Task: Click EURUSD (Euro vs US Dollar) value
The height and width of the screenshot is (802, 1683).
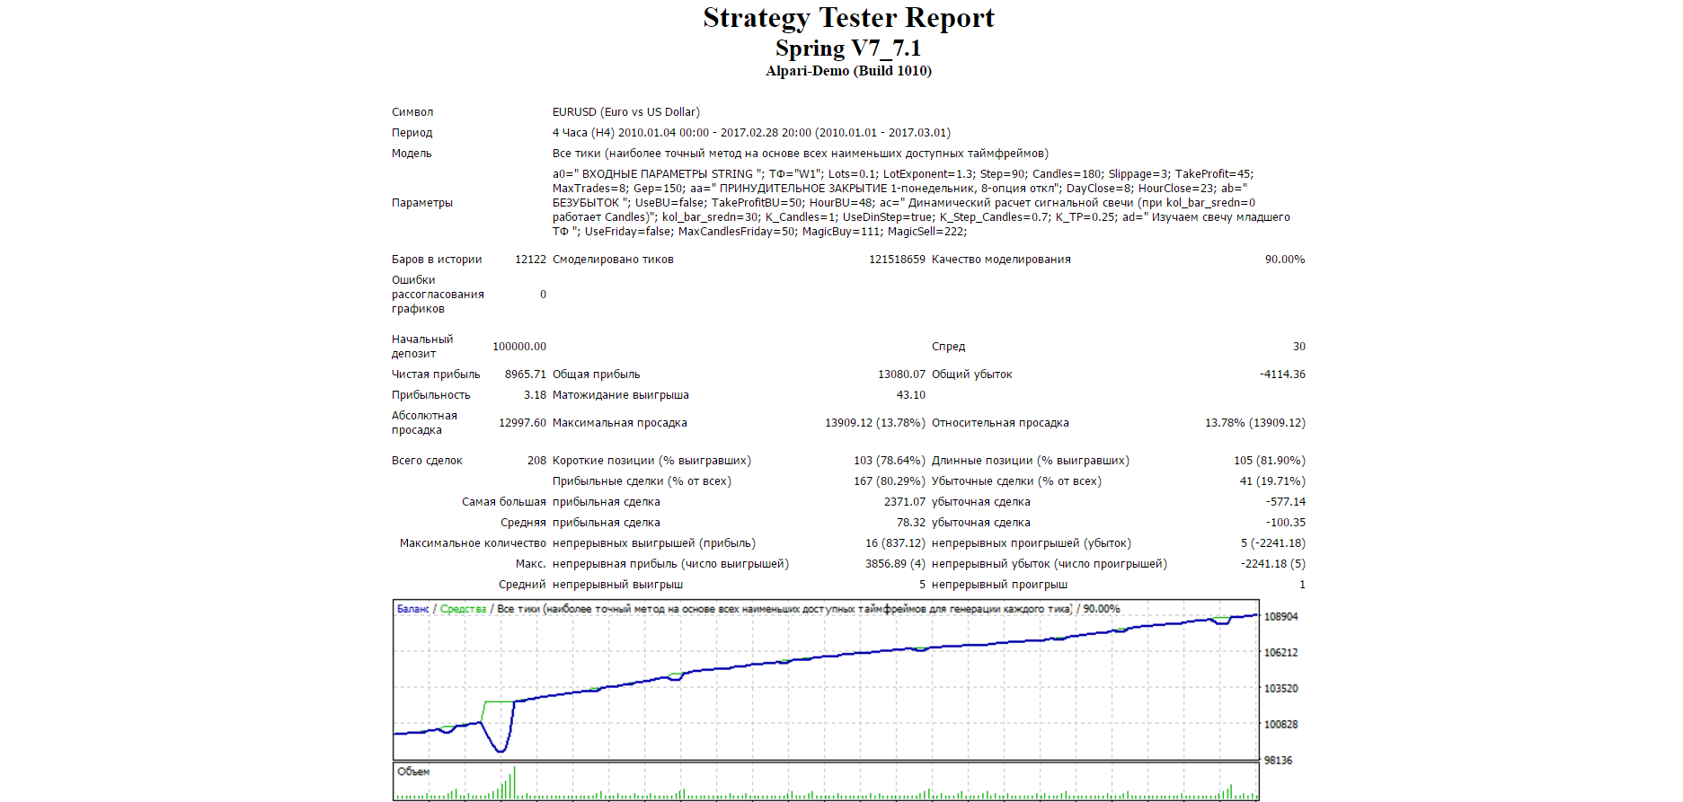Action: tap(626, 112)
